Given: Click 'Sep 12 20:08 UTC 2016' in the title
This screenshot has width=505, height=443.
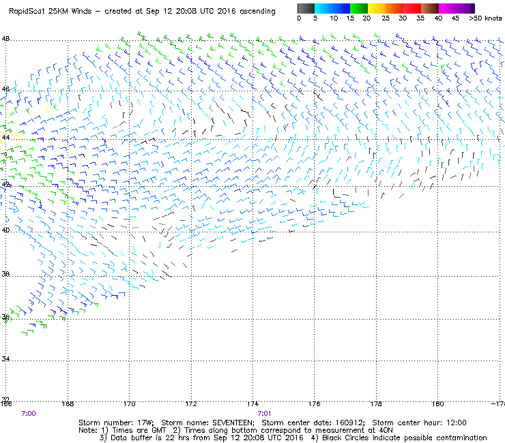Looking at the screenshot, I should [x=190, y=12].
